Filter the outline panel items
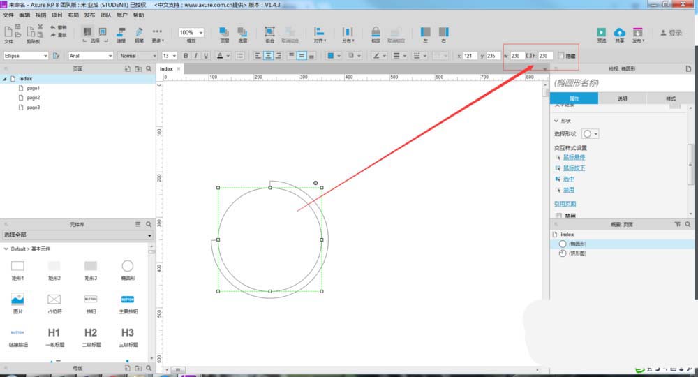Screen dimensions: 698x377 (678, 224)
